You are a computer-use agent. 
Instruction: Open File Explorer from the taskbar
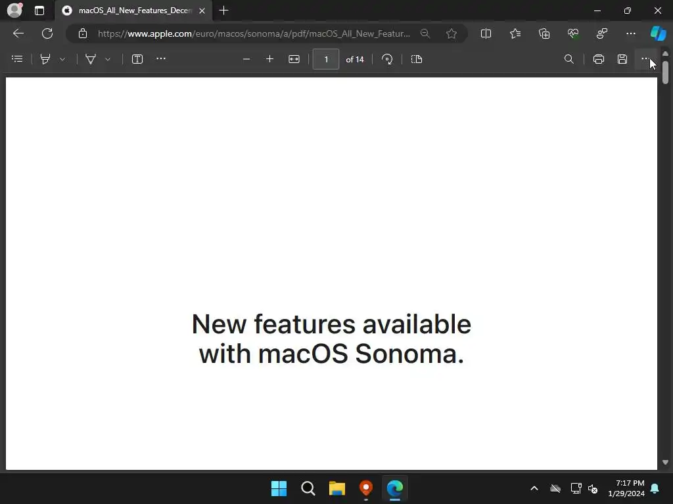point(337,488)
